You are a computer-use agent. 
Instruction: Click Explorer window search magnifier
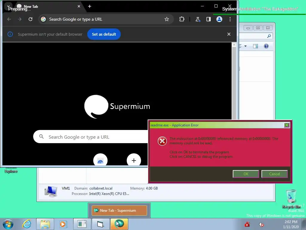pyautogui.click(x=269, y=36)
